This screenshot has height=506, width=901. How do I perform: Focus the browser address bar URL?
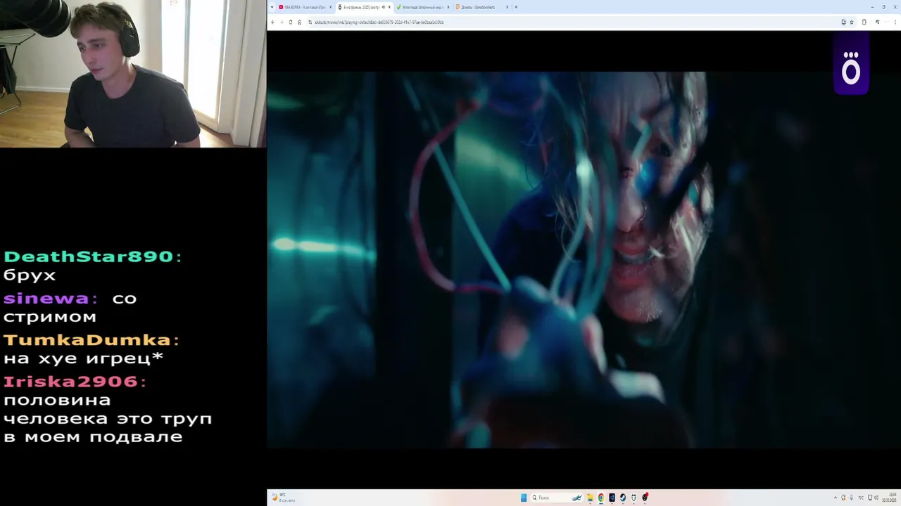379,22
